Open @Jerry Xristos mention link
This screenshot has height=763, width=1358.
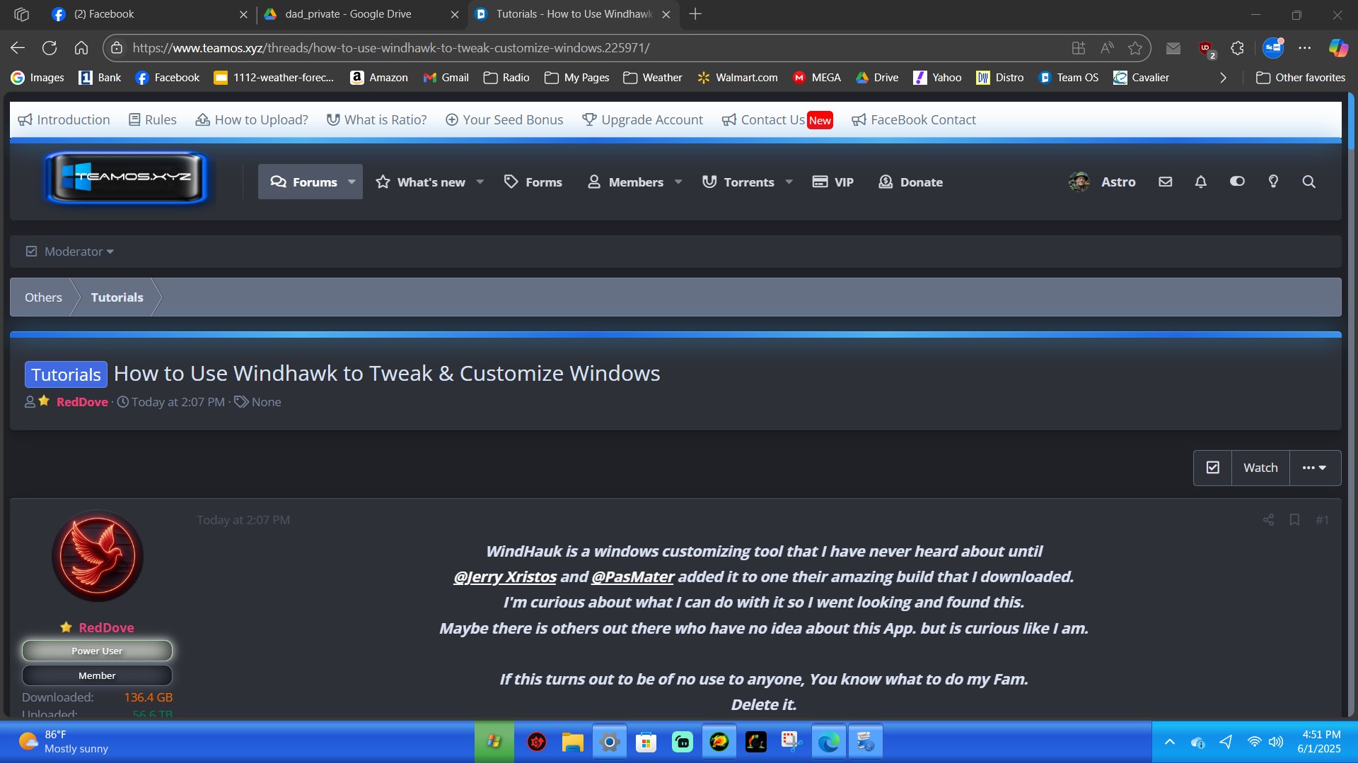[505, 576]
